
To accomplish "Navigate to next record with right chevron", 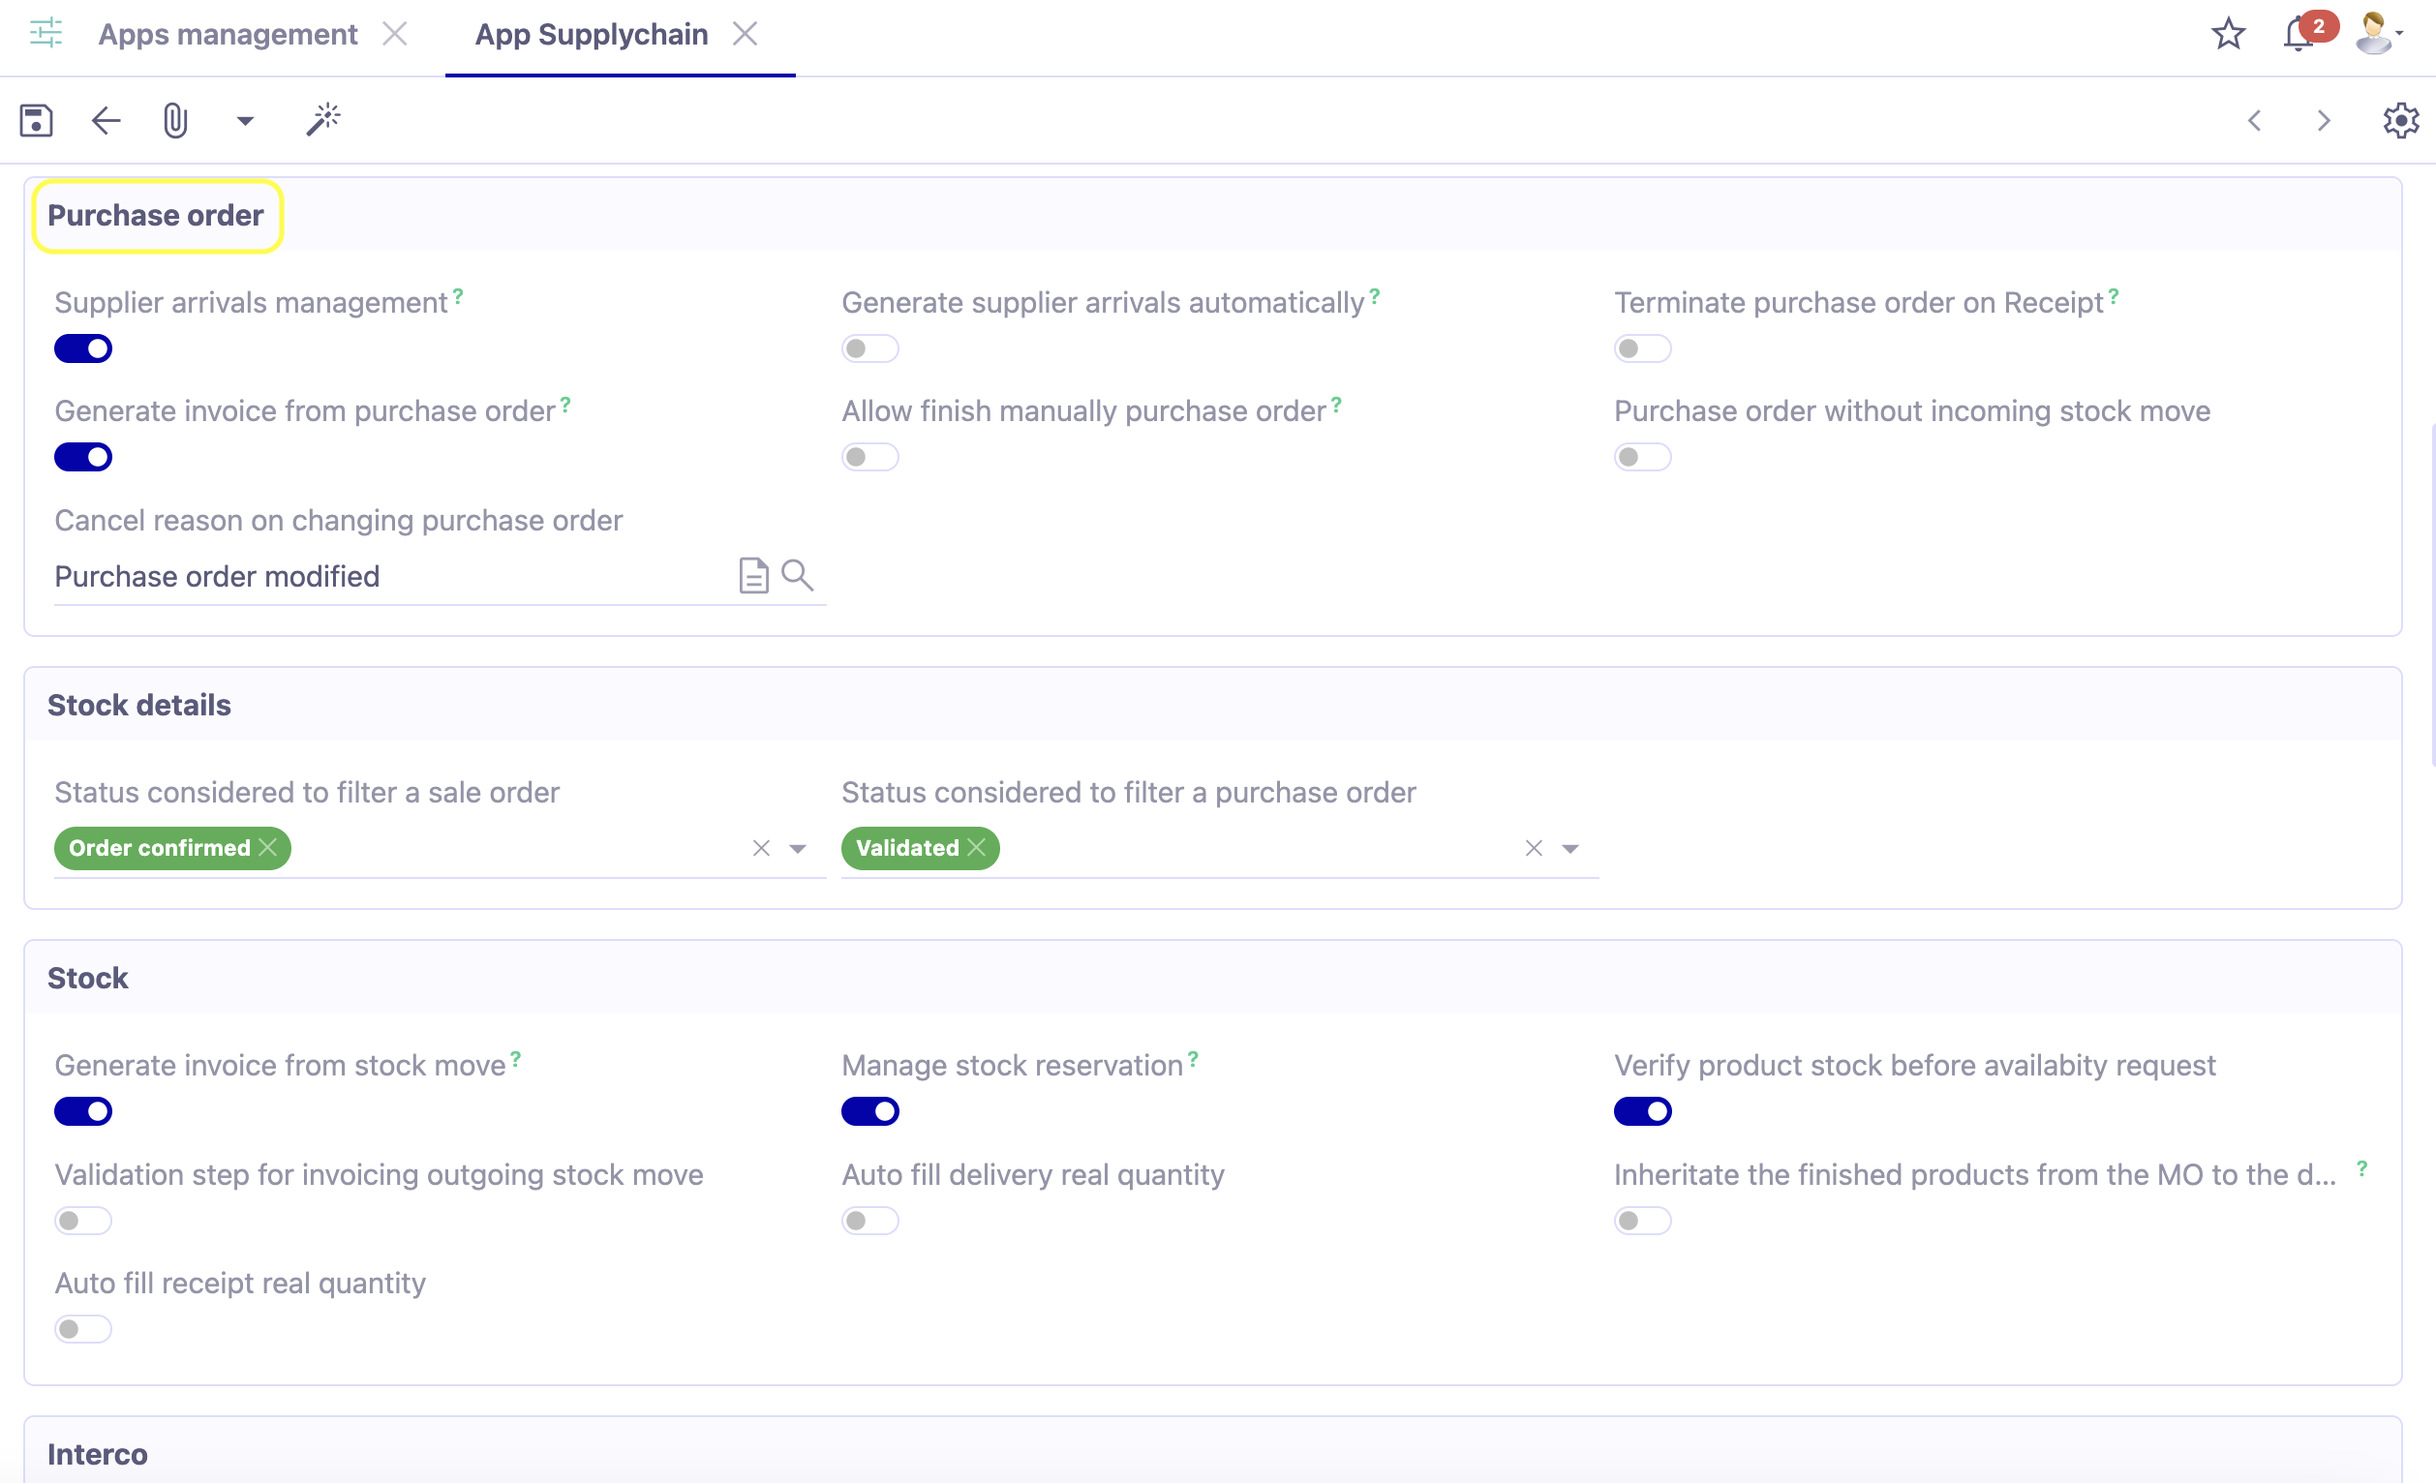I will pos(2324,120).
